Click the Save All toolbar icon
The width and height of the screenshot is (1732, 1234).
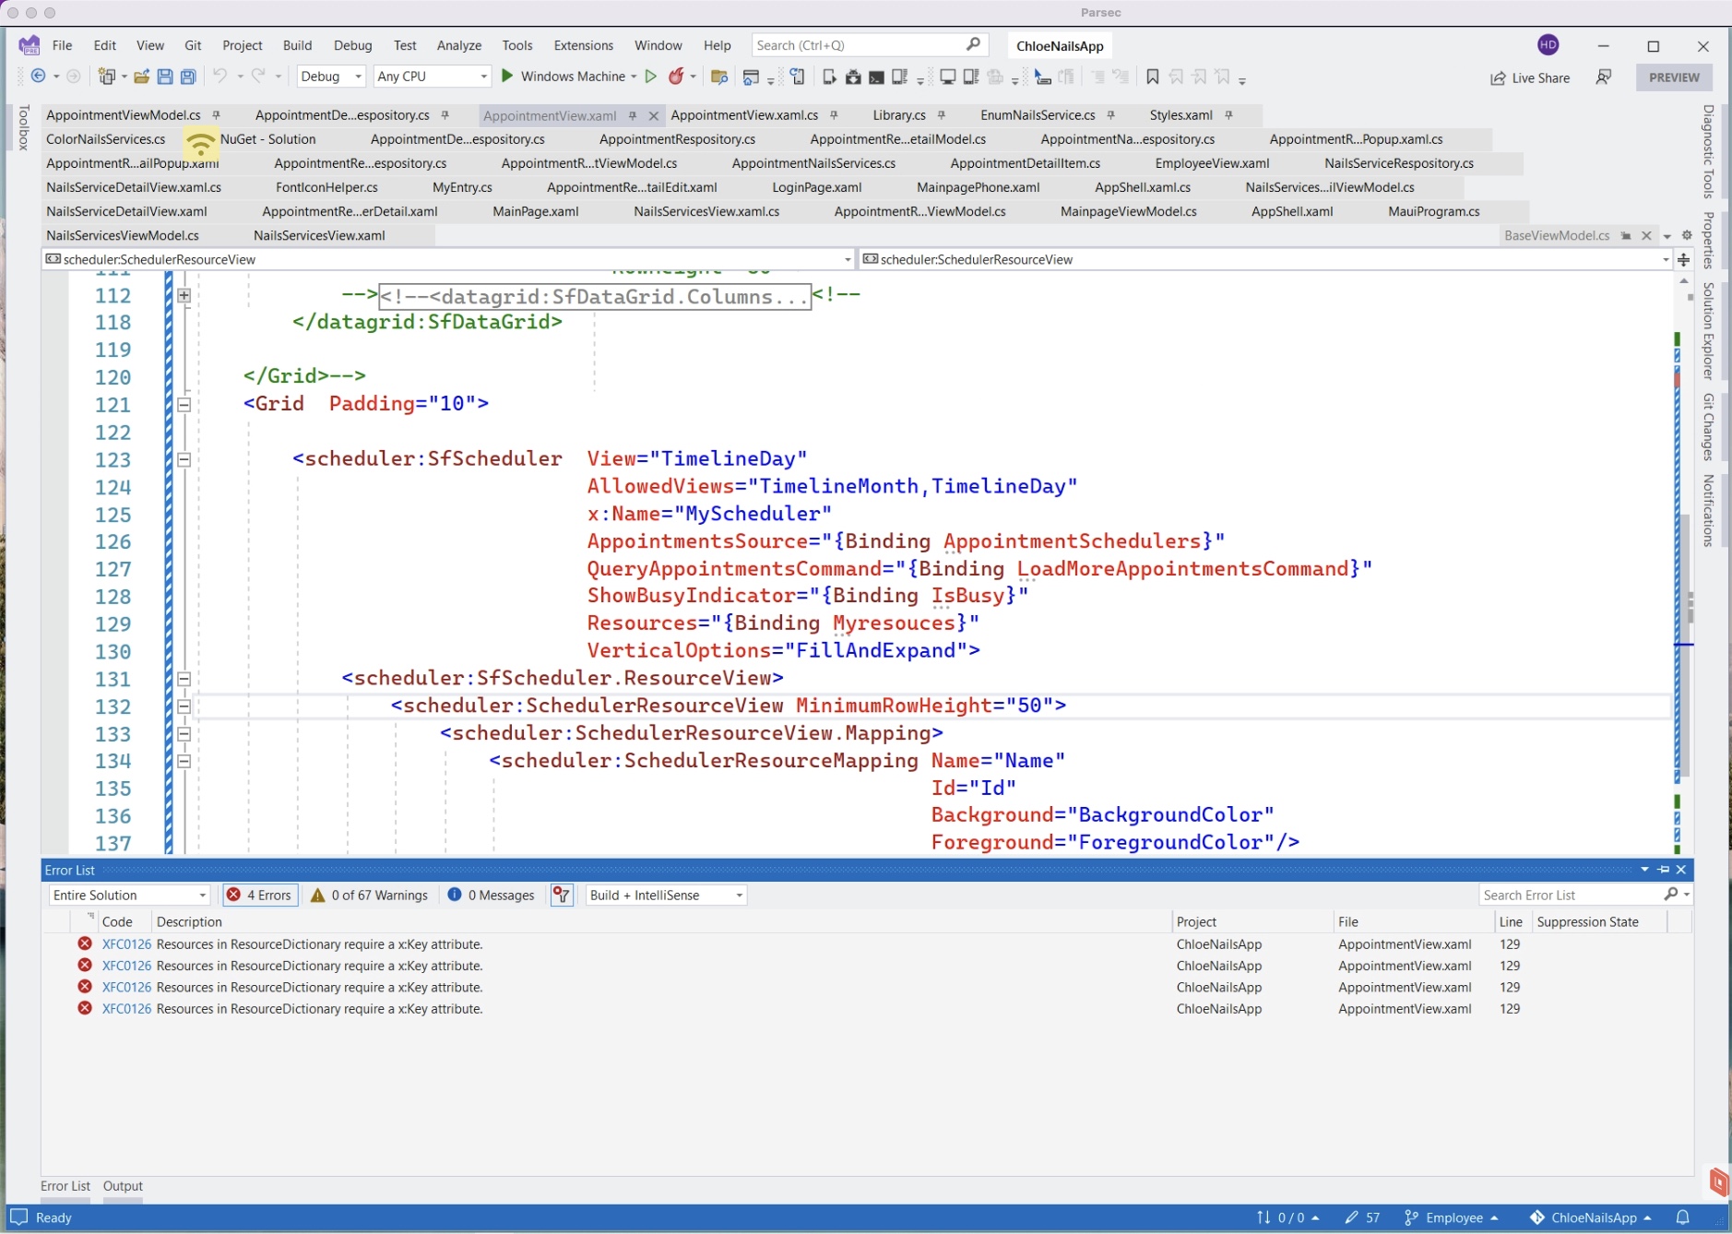(x=188, y=77)
